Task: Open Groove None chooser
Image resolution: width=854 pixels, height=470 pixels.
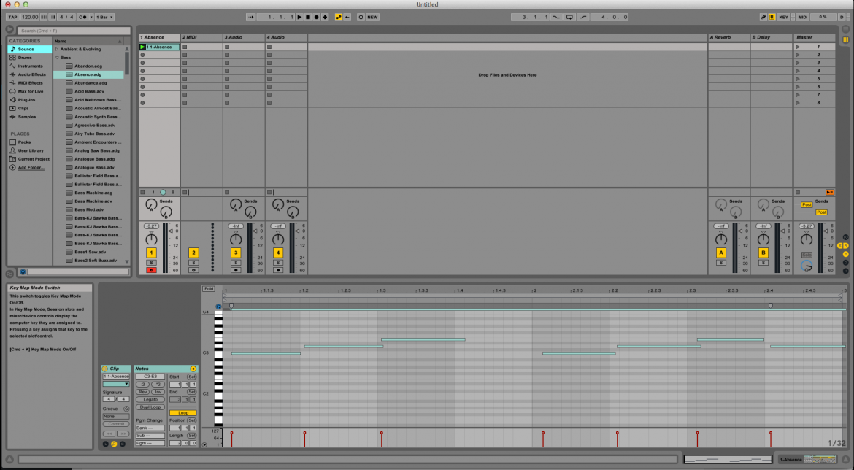Action: 116,416
